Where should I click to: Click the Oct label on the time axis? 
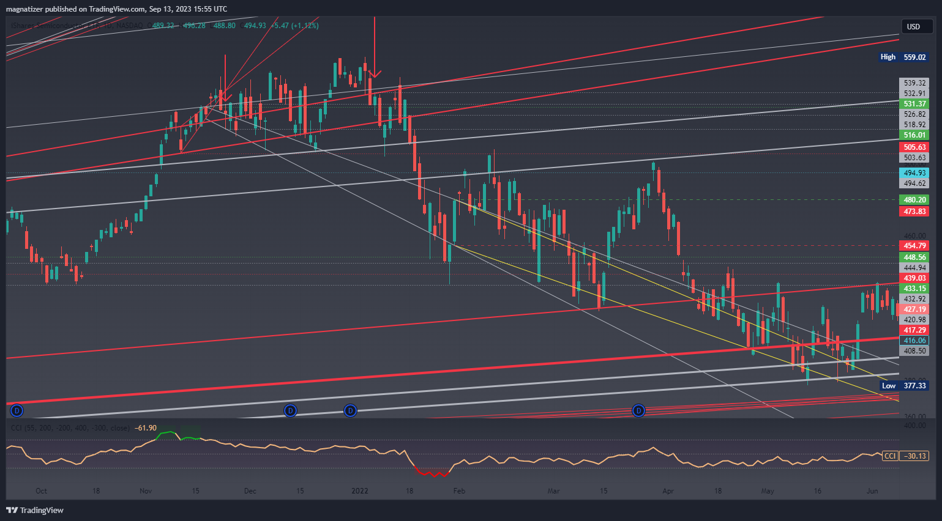coord(41,491)
